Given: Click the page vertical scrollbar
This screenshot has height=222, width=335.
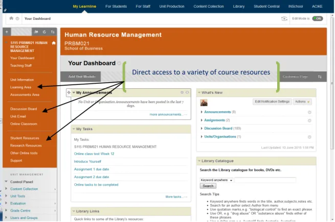Looking at the screenshot, I should (x=332, y=83).
